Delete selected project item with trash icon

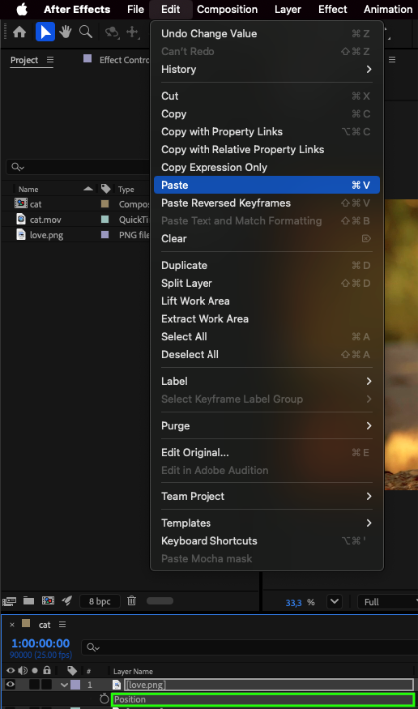click(131, 600)
